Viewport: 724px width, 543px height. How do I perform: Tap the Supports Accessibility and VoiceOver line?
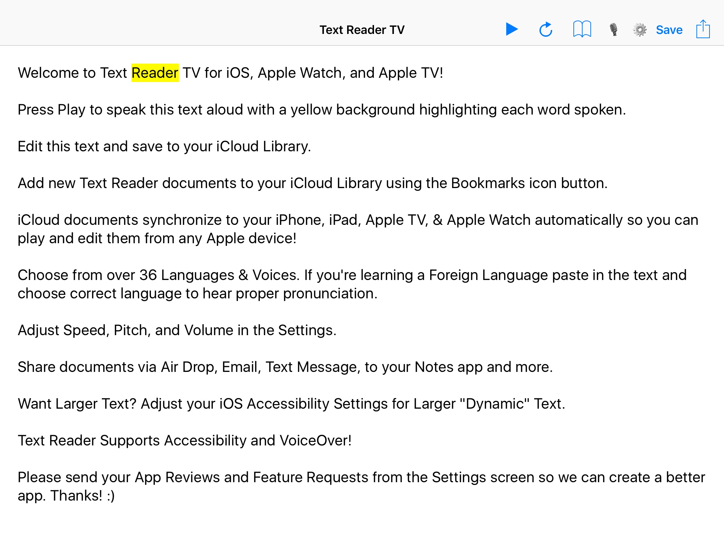[x=185, y=440]
